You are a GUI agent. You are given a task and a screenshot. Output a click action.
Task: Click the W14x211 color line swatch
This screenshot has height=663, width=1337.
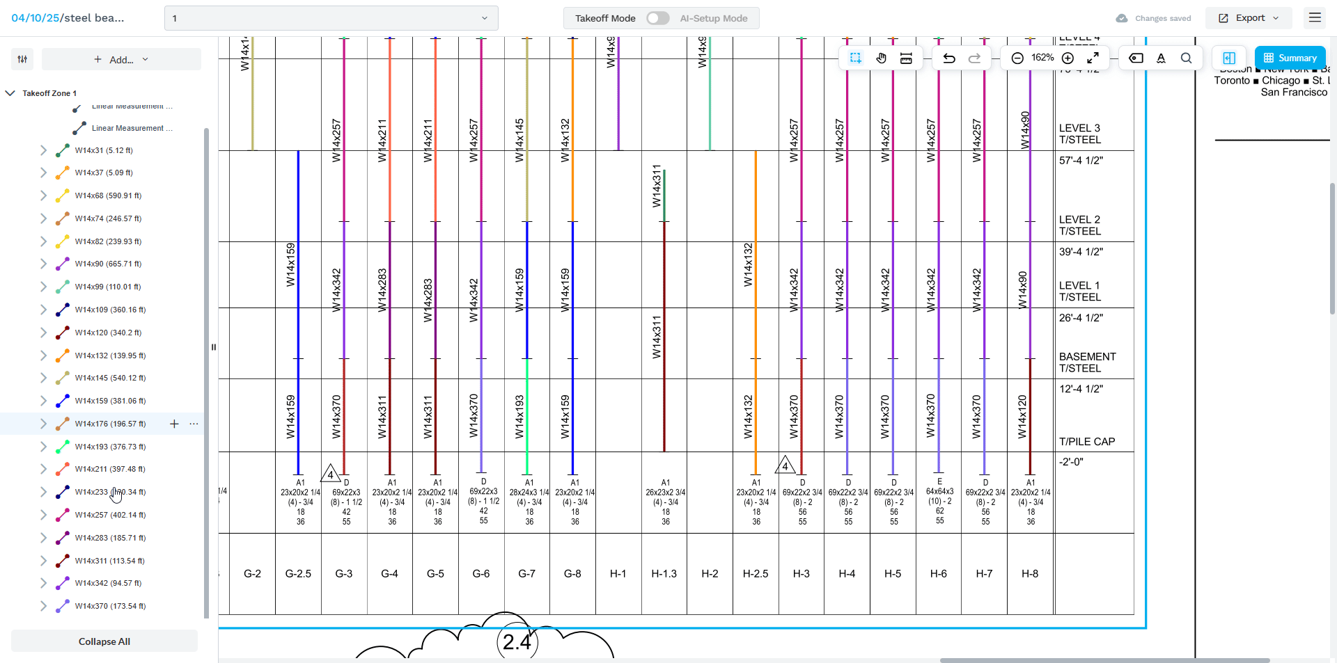pyautogui.click(x=63, y=469)
